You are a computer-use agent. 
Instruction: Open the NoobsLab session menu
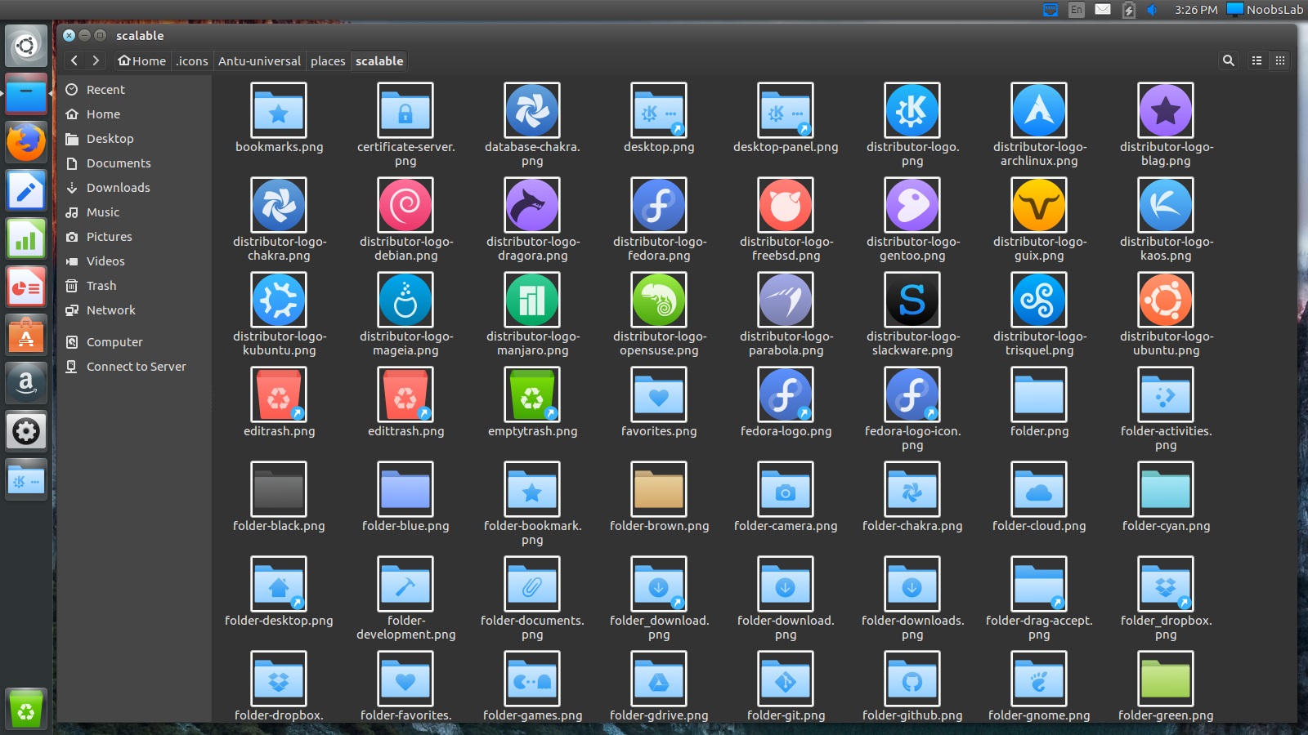point(1265,10)
